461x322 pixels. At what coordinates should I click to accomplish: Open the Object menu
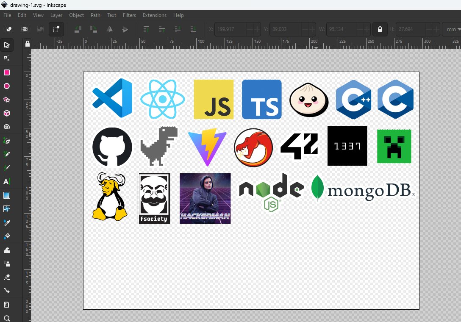click(x=76, y=15)
